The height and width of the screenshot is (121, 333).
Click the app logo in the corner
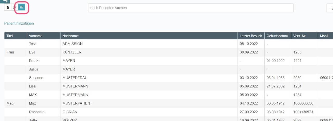pos(5,1)
